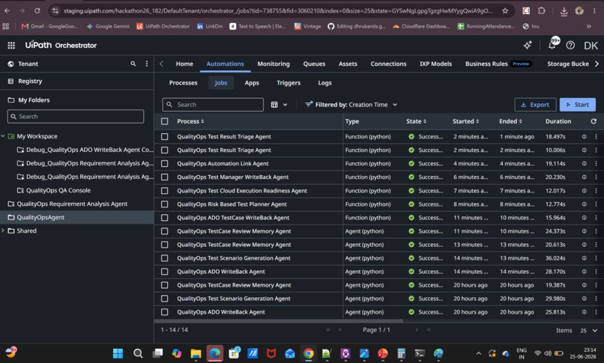Open more actions for the 36.024s job

tap(596, 258)
